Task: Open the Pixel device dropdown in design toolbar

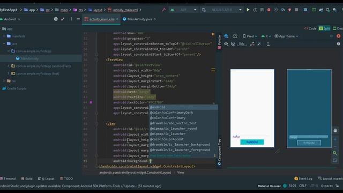Action: pos(250,36)
